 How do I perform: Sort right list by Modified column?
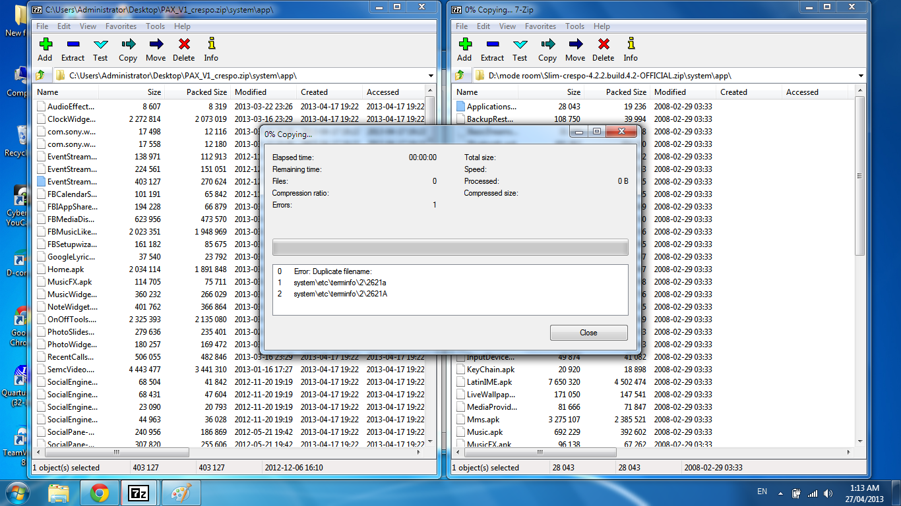coord(683,92)
